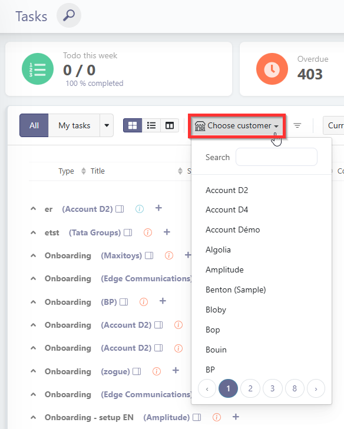Switch to bullet list view icon
The height and width of the screenshot is (429, 344).
(151, 125)
